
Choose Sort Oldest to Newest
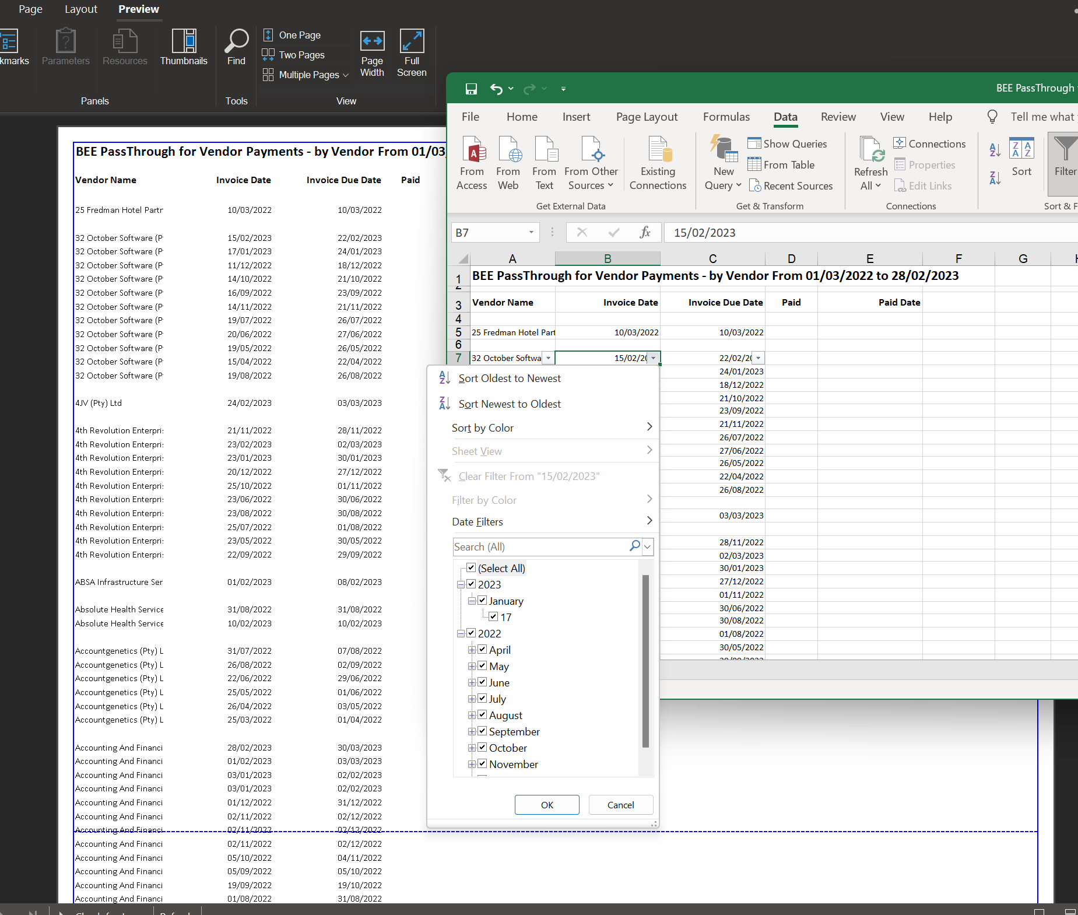click(x=509, y=378)
